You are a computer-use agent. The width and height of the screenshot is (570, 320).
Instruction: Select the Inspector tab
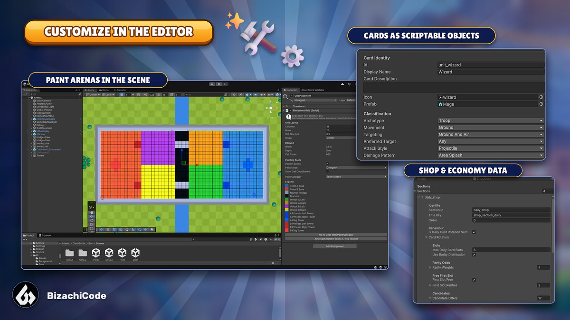point(290,90)
